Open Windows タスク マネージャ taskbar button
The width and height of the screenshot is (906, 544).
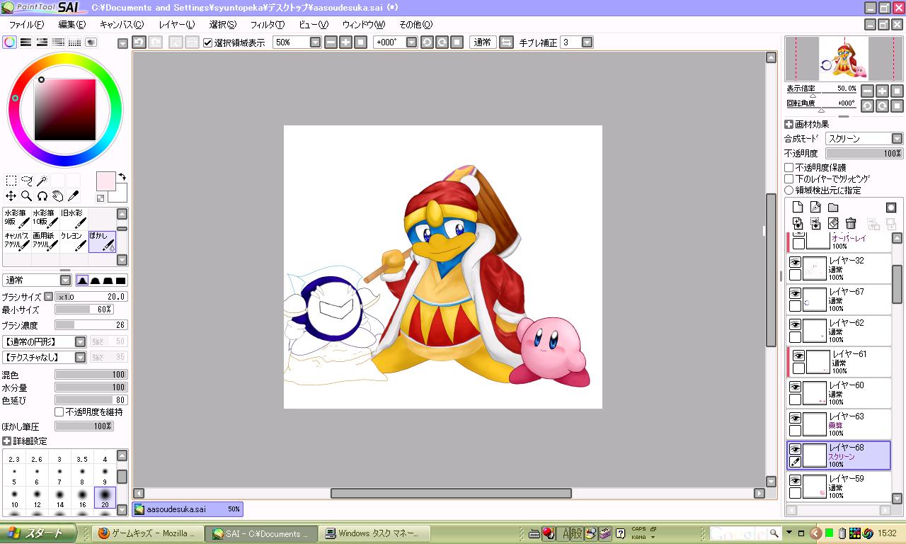pyautogui.click(x=374, y=533)
